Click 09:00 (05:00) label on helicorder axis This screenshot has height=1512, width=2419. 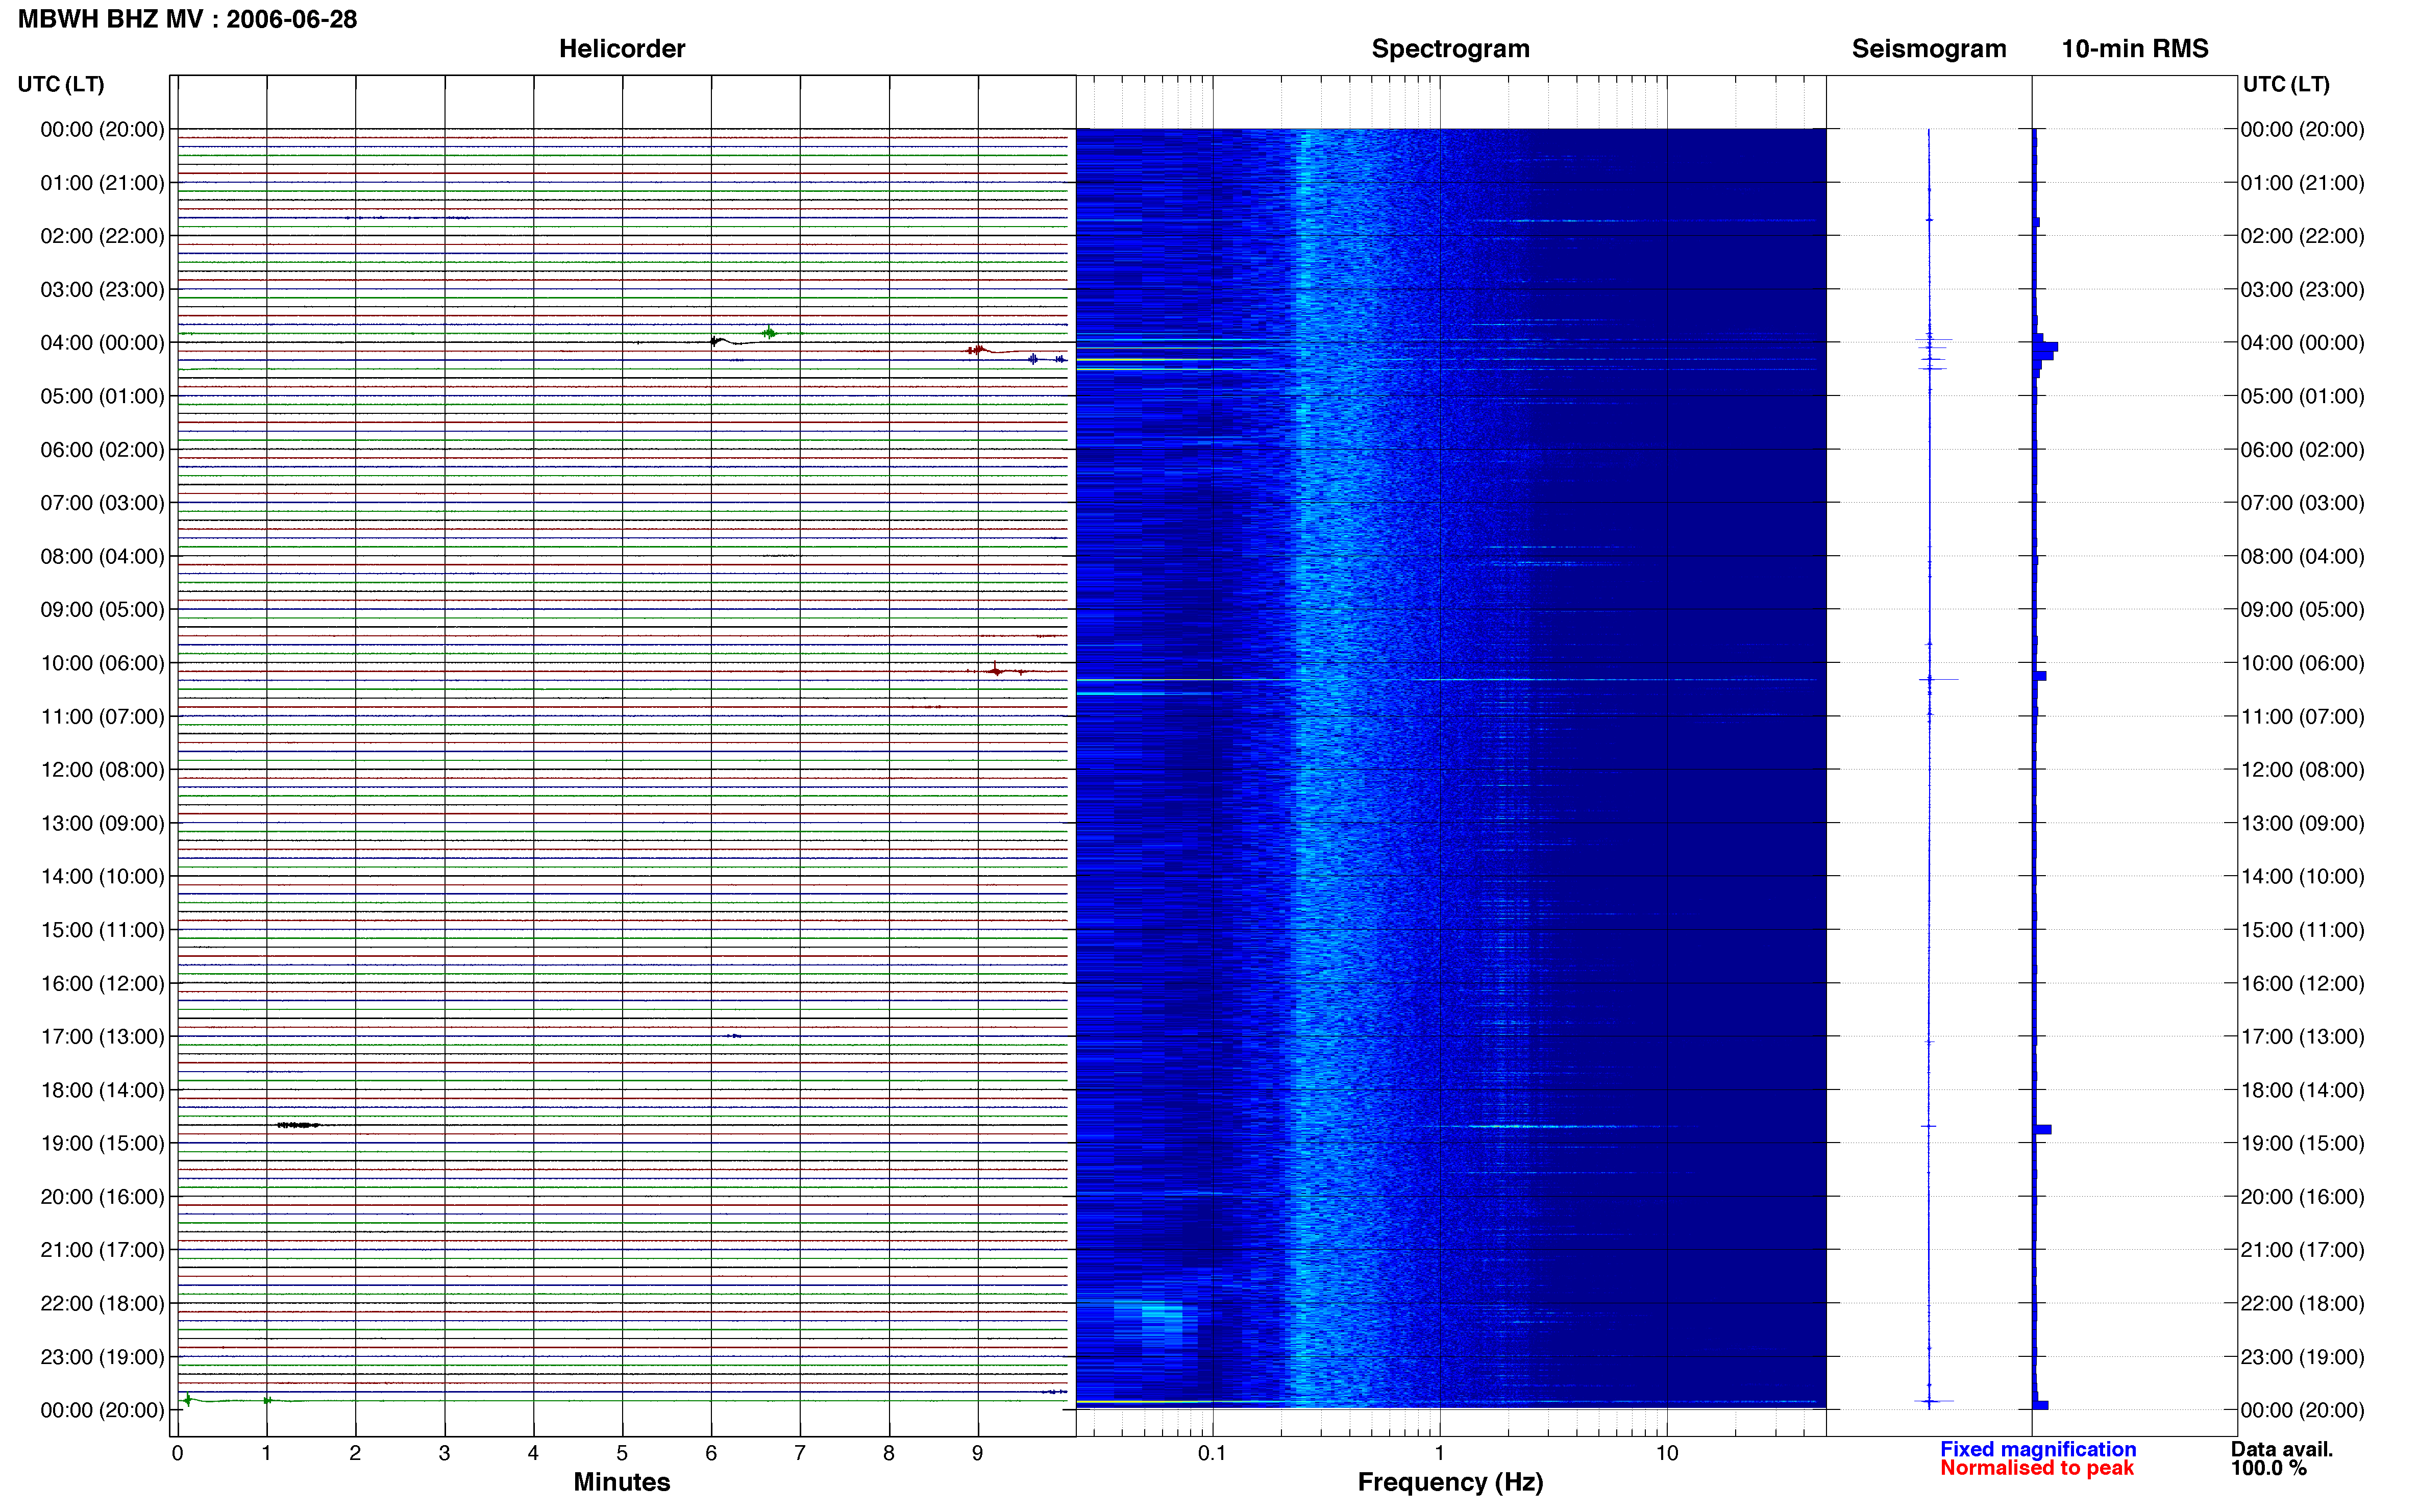102,610
